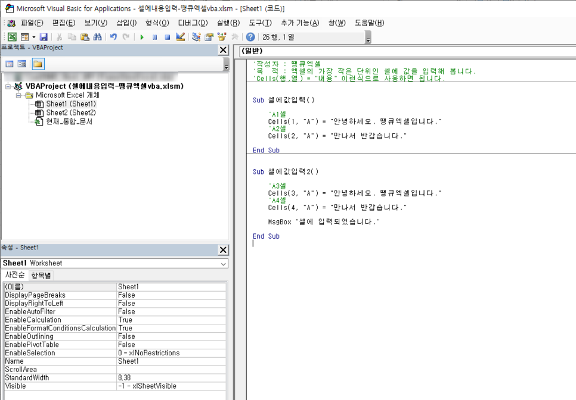The image size is (576, 400).
Task: Select Sheet2 (Sheet2) in the project tree
Action: coord(71,112)
